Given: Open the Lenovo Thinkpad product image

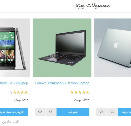Looking at the screenshot, I should 62,48.
